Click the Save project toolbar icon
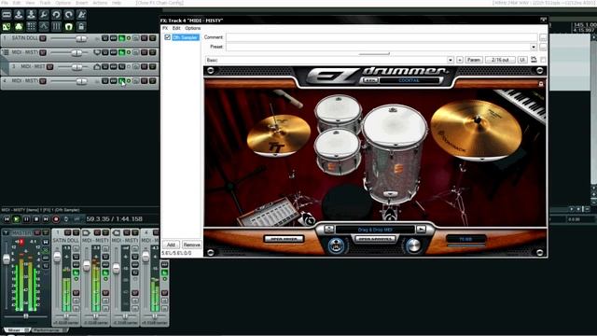This screenshot has width=597, height=336. [31, 15]
